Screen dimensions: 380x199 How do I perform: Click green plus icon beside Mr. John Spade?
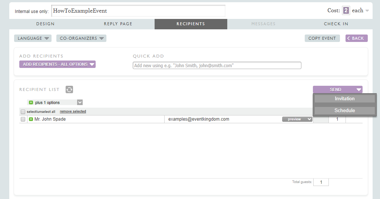pos(31,119)
